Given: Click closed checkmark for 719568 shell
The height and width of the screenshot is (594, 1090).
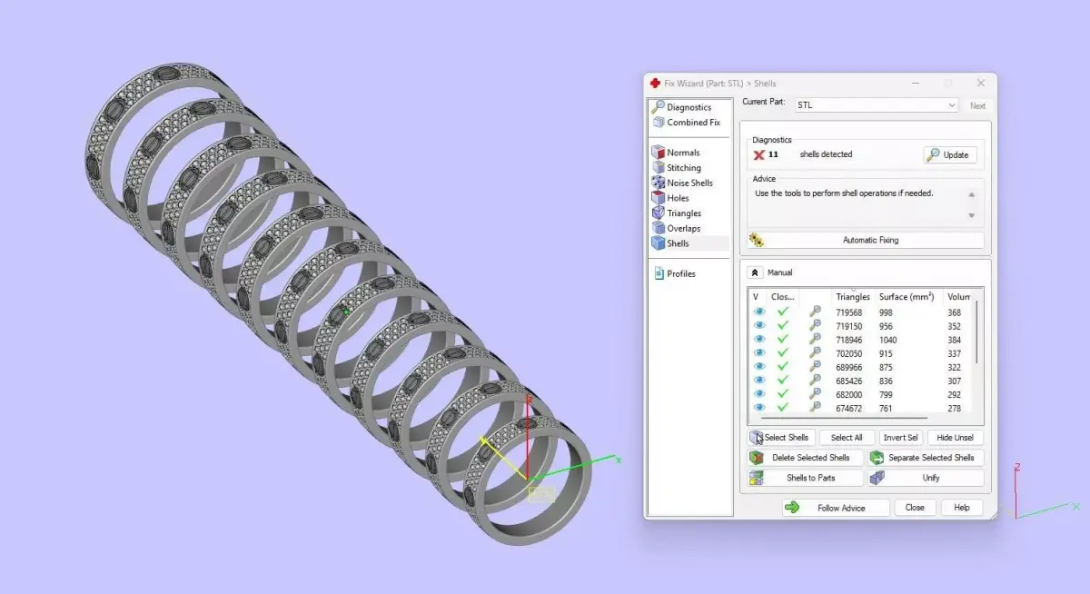Looking at the screenshot, I should click(783, 312).
